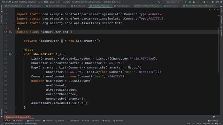223x125 pixels.
Task: Open the Event Log
Action: point(213,121)
